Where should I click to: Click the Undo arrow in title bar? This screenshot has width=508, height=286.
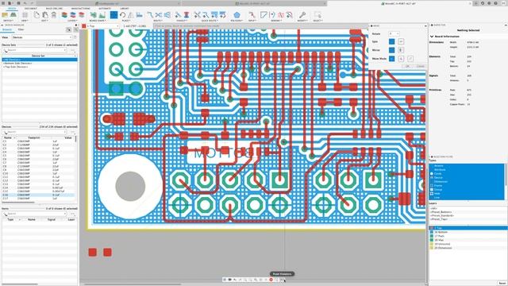[25, 3]
